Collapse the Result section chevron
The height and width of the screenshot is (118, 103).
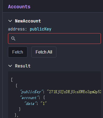10,66
